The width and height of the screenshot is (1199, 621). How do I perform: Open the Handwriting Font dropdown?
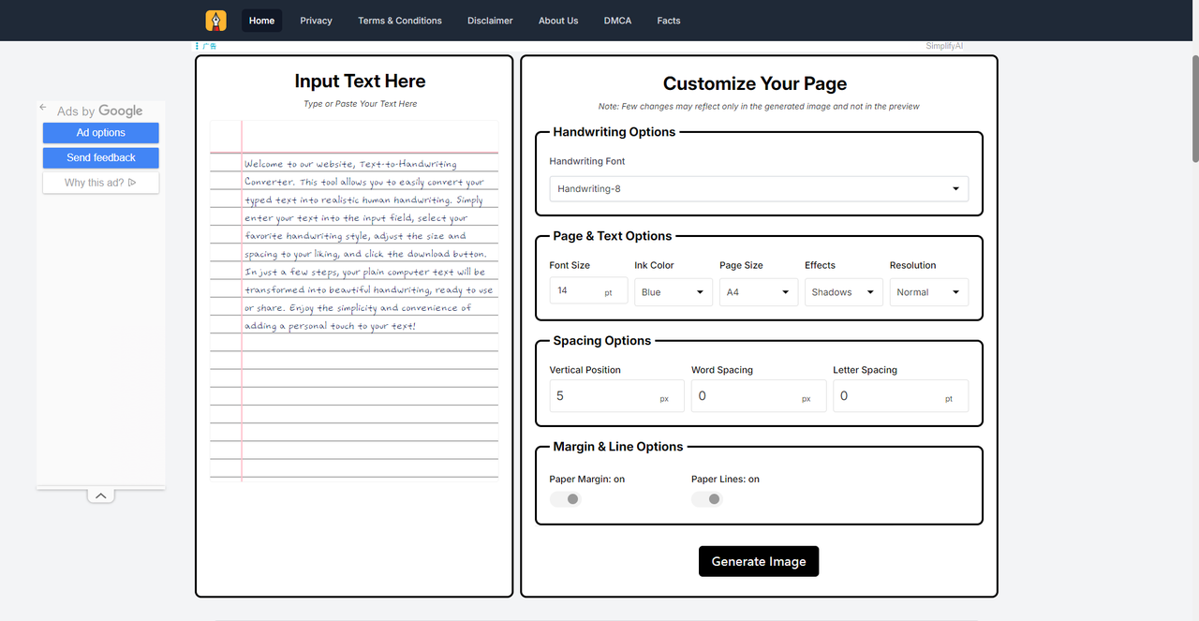pos(759,189)
